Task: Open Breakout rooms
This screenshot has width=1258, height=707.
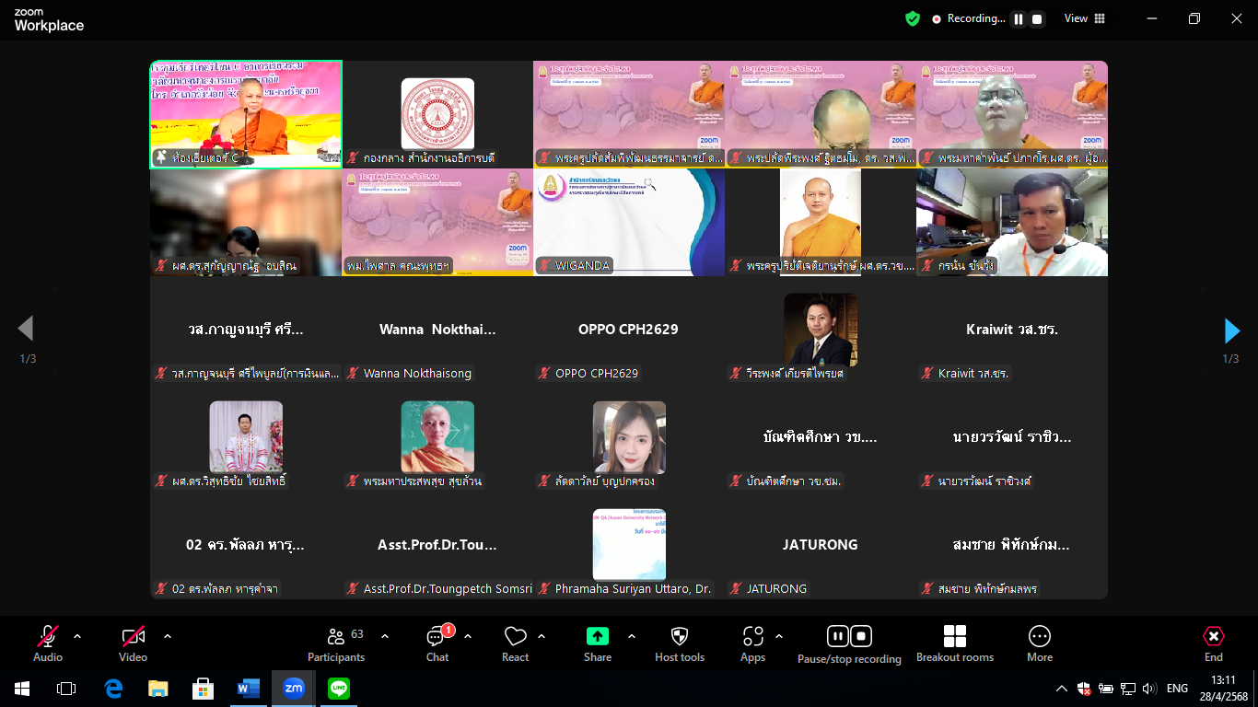Action: click(955, 643)
